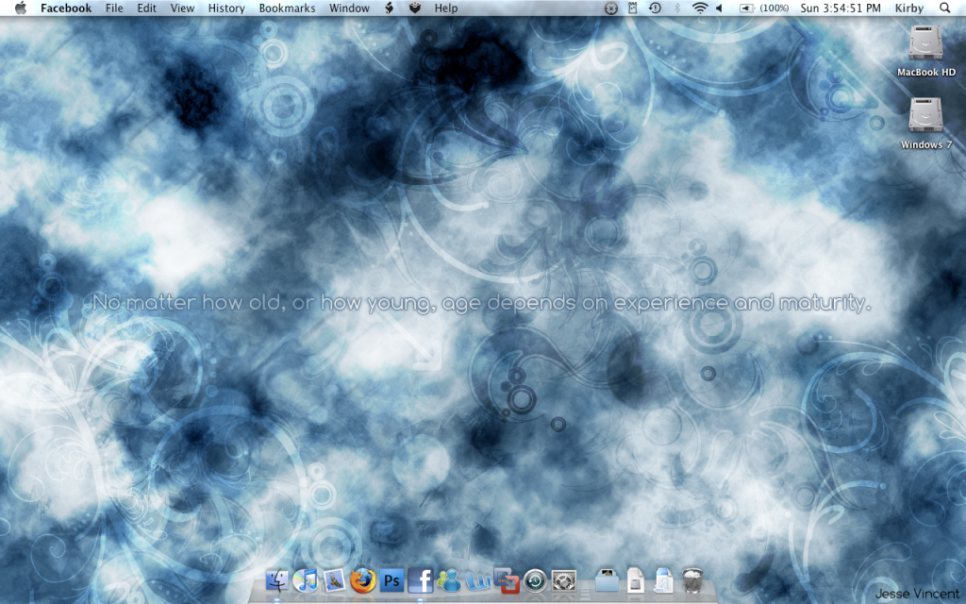Image resolution: width=966 pixels, height=604 pixels.
Task: Open Spotlight search magnifier
Action: pos(945,8)
